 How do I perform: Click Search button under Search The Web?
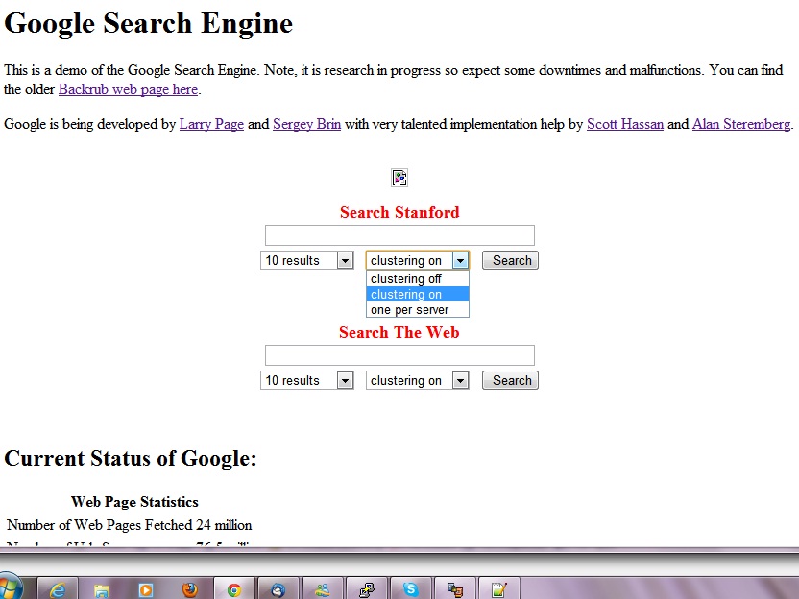click(510, 380)
